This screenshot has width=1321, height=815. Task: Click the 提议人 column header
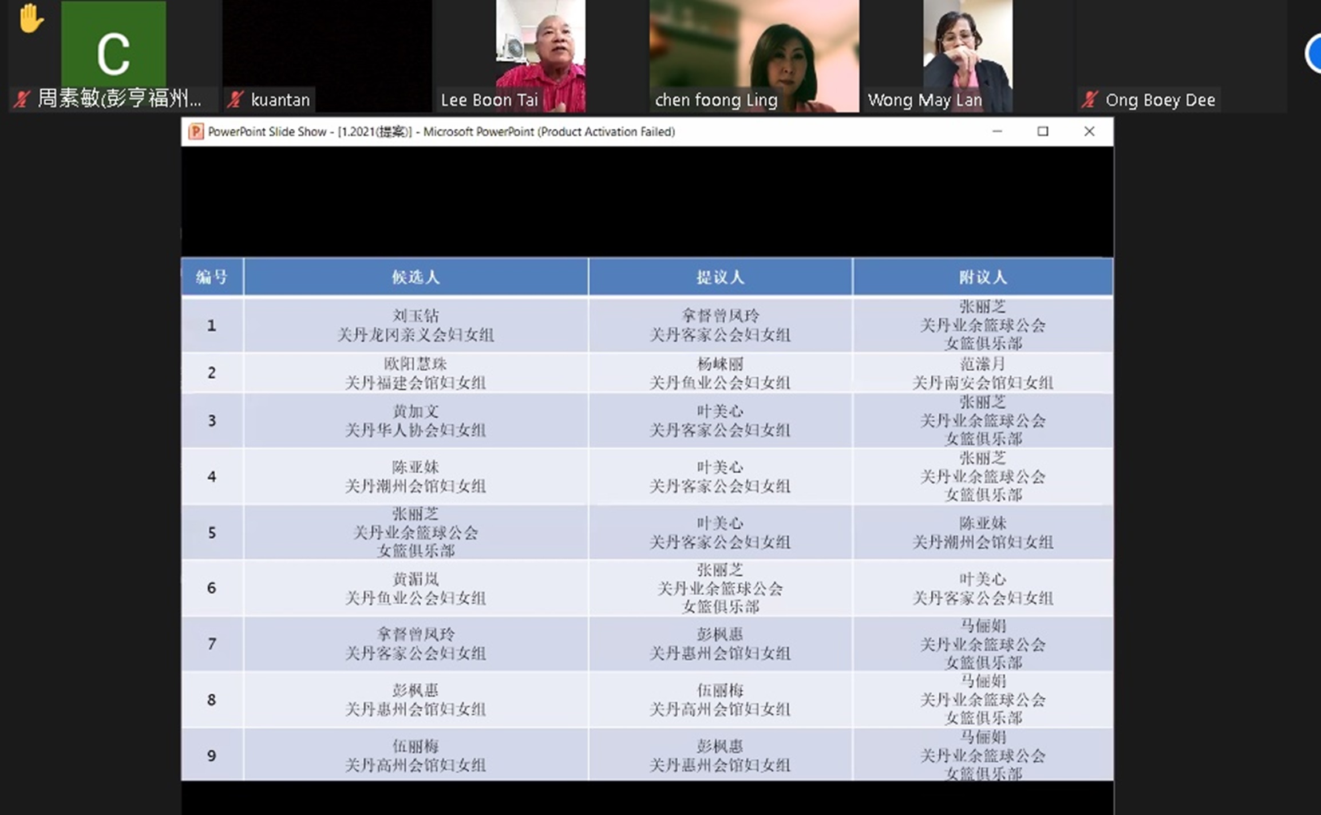click(x=720, y=276)
